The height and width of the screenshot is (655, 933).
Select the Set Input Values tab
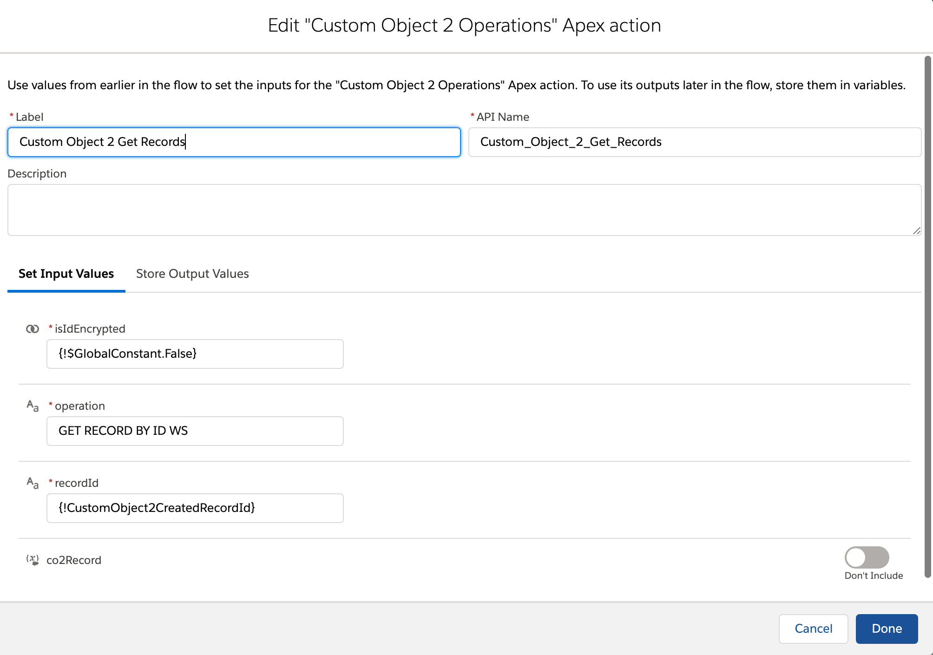point(66,274)
